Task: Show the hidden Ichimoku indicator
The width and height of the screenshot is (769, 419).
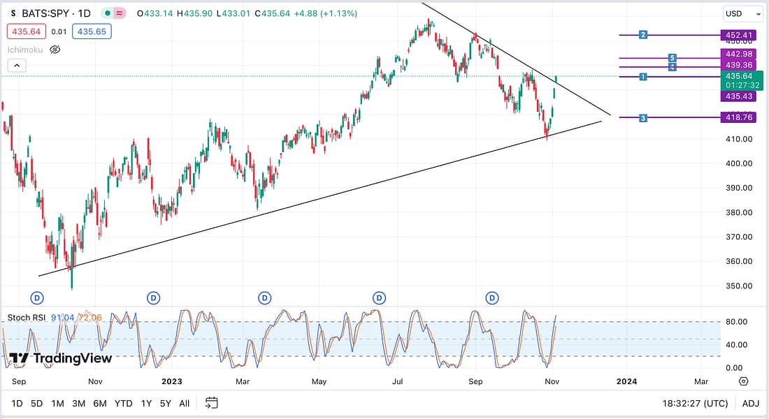Action: tap(55, 50)
